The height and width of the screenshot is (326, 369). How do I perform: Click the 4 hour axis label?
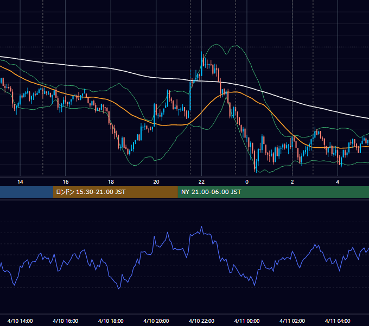tap(338, 182)
